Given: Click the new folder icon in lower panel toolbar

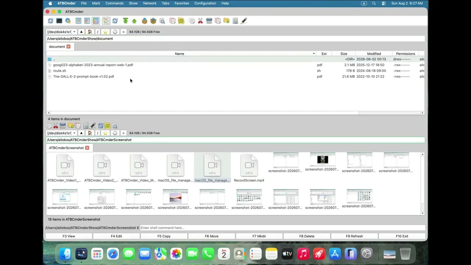Looking at the screenshot, I should pyautogui.click(x=70, y=126).
